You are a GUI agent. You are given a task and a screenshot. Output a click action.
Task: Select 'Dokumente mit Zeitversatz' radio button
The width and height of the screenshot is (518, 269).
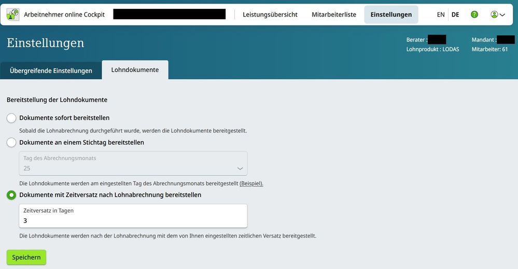pyautogui.click(x=11, y=195)
